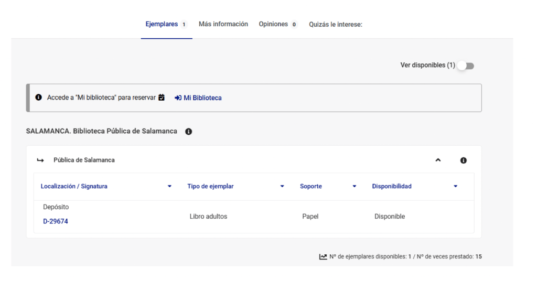Screen dimensions: 537x281
Task: Click info icon beside Biblioteca Pública de Salamanca heading
Action: click(x=188, y=132)
